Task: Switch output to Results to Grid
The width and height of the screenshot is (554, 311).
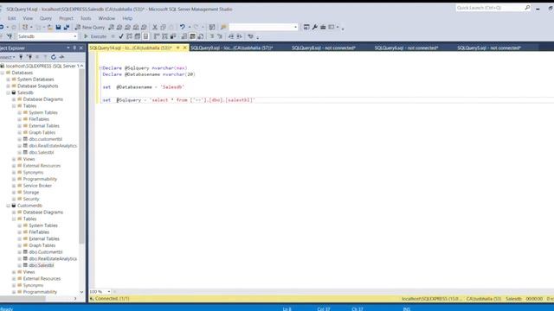Action: click(192, 36)
